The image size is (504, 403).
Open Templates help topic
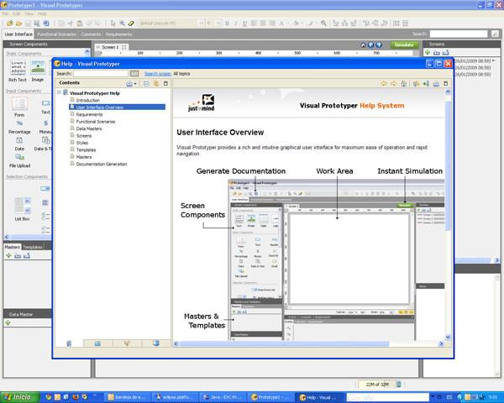[x=86, y=149]
